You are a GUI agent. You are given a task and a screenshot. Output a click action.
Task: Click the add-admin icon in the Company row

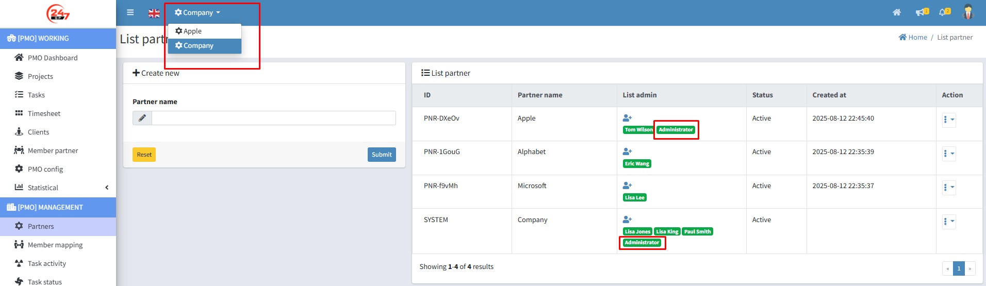[x=627, y=220]
